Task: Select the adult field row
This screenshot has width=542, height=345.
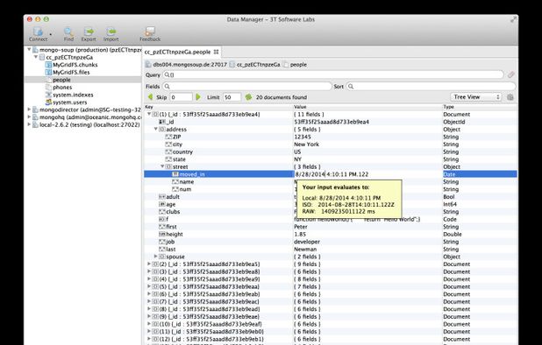Action: (331, 197)
